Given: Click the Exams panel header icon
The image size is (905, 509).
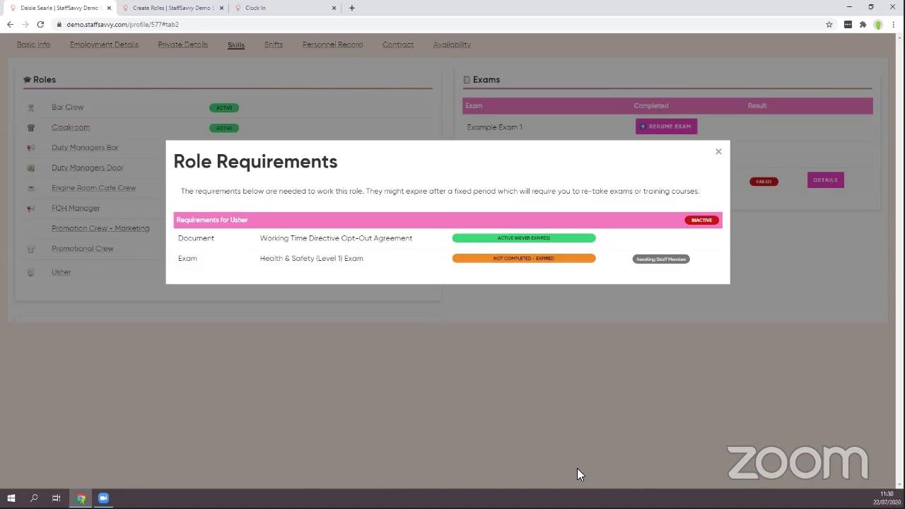Looking at the screenshot, I should 467,80.
